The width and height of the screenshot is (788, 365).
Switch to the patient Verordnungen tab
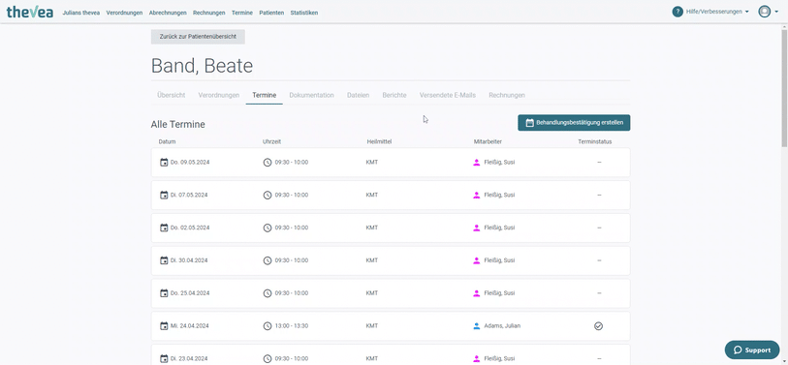pyautogui.click(x=219, y=95)
